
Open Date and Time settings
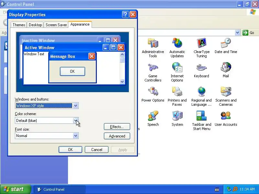[x=226, y=43]
